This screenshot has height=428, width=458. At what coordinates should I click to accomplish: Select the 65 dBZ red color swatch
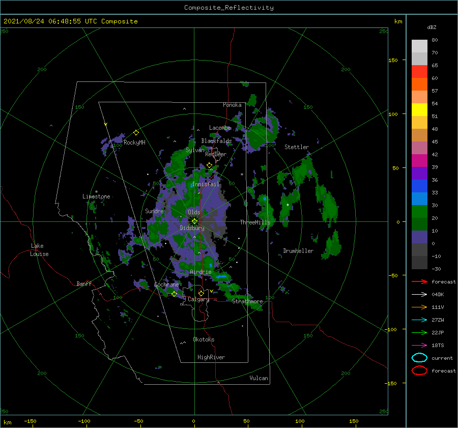click(419, 72)
